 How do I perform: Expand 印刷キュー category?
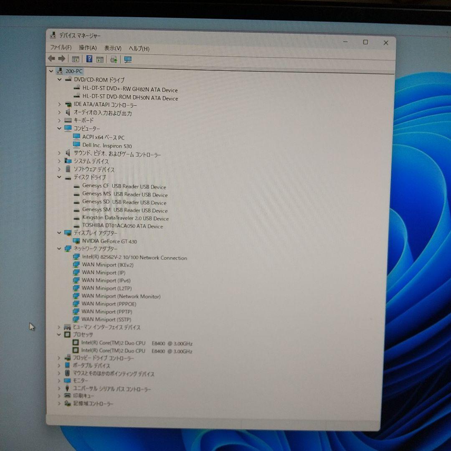click(x=59, y=396)
